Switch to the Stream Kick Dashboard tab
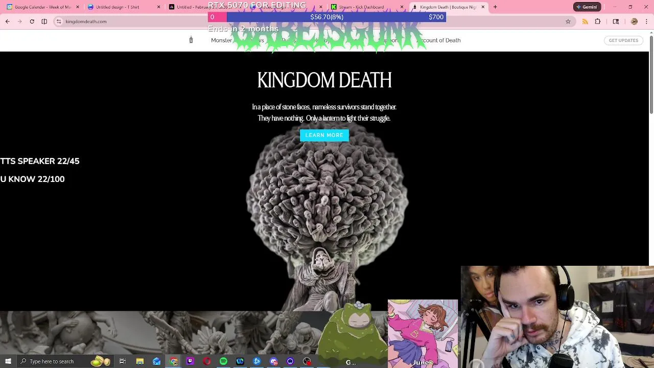Viewport: 654px width, 368px height. pos(367,7)
